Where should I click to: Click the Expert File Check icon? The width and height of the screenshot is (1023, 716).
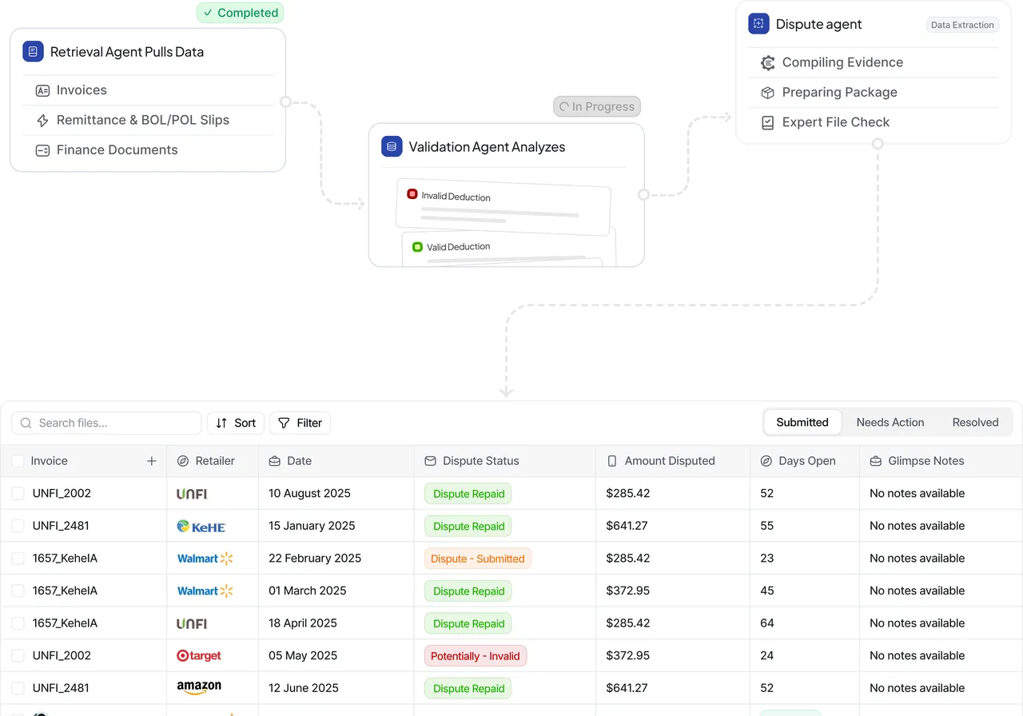[x=768, y=122]
